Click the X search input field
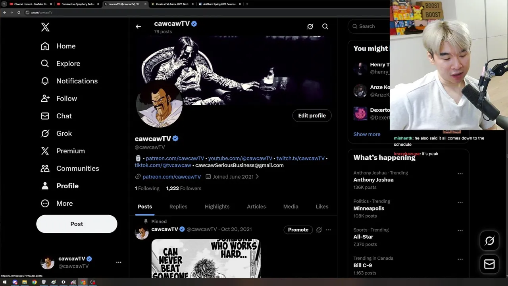Image resolution: width=508 pixels, height=286 pixels. tap(369, 26)
